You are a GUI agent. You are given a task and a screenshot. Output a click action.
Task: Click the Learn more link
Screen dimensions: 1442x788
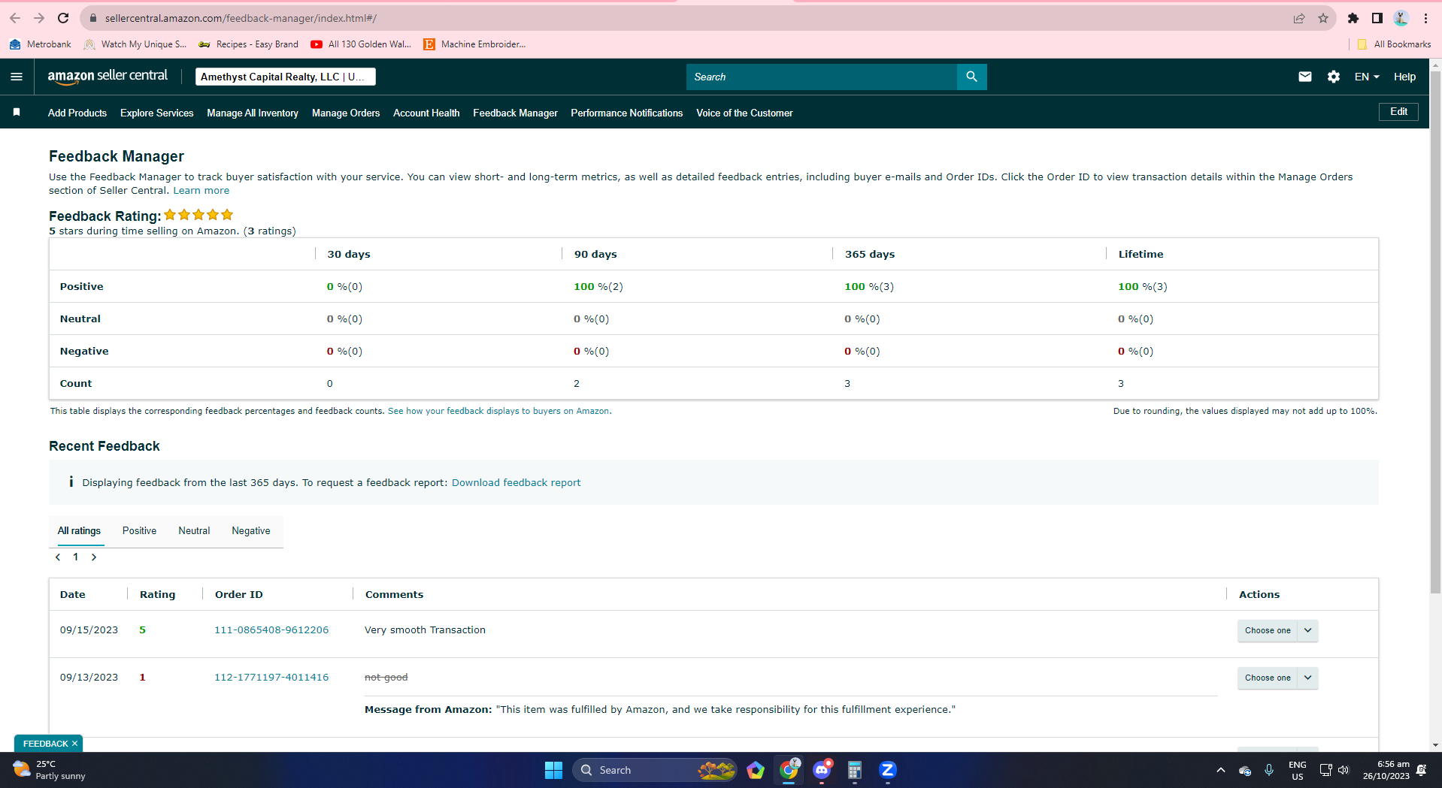pyautogui.click(x=201, y=191)
